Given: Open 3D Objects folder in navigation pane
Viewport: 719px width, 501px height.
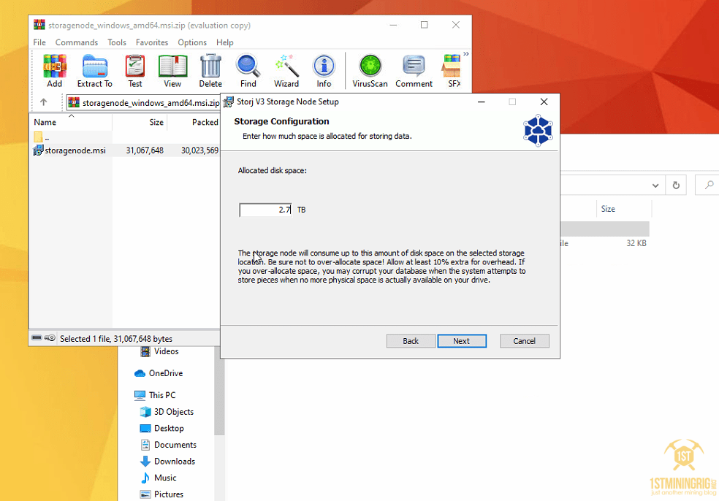Looking at the screenshot, I should coord(167,412).
